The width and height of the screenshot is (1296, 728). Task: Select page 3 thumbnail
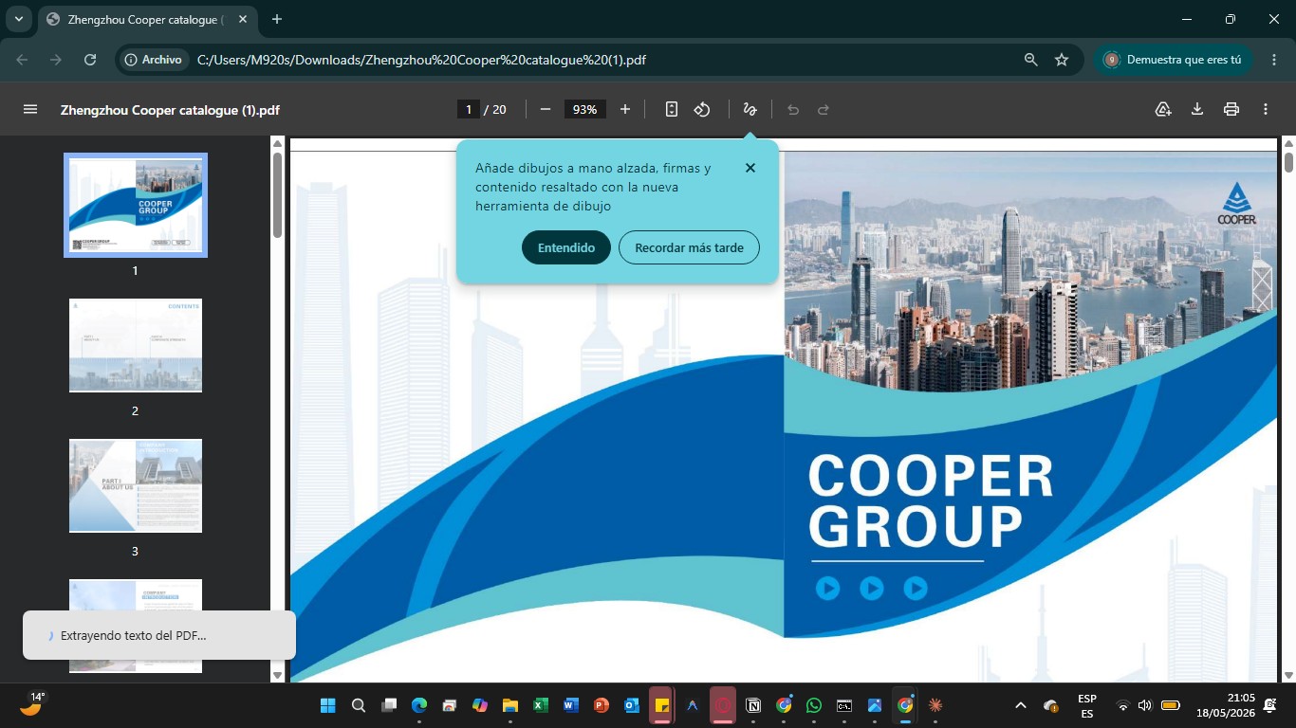pyautogui.click(x=136, y=485)
